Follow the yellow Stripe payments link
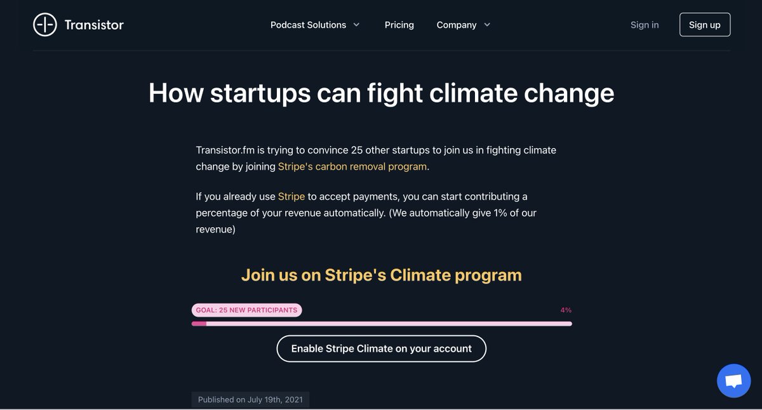Screen dimensions: 762x410 point(291,196)
